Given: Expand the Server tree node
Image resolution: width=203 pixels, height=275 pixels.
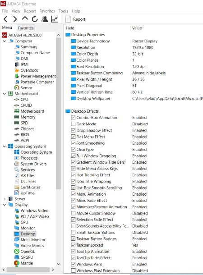Looking at the screenshot, I should point(5,199).
